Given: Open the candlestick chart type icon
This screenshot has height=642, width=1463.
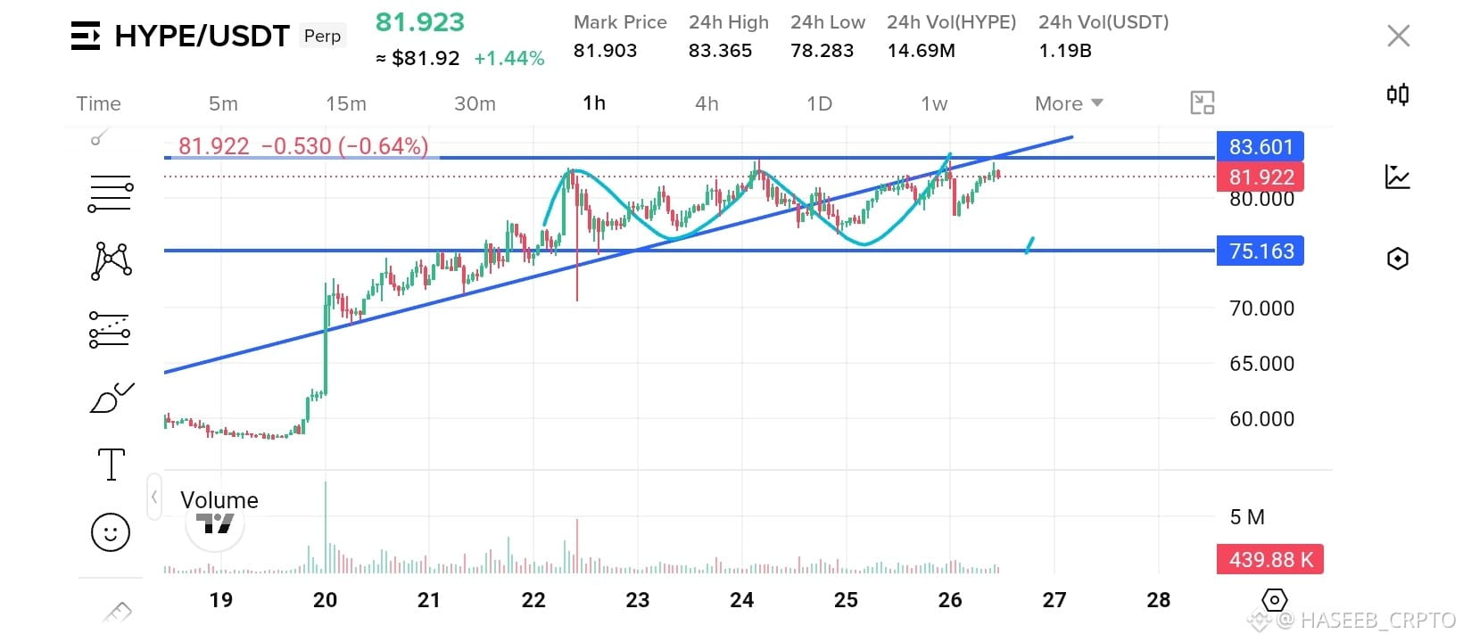Looking at the screenshot, I should point(1398,95).
